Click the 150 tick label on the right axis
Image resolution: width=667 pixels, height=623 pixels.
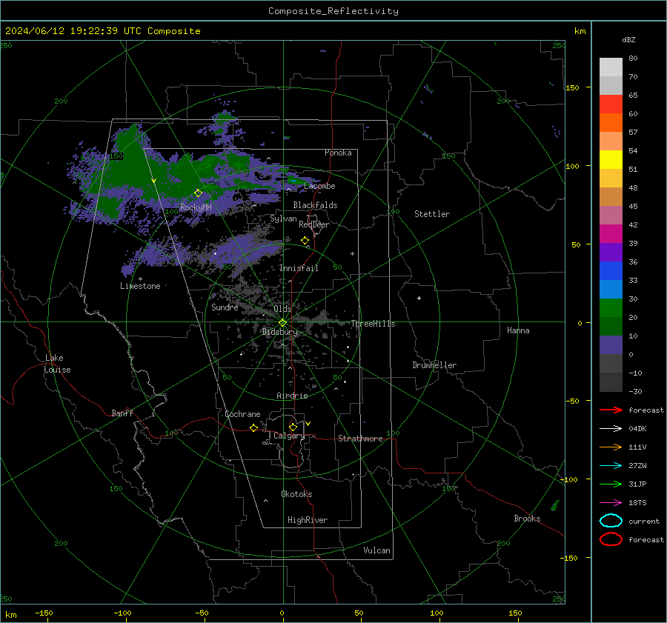(x=572, y=87)
